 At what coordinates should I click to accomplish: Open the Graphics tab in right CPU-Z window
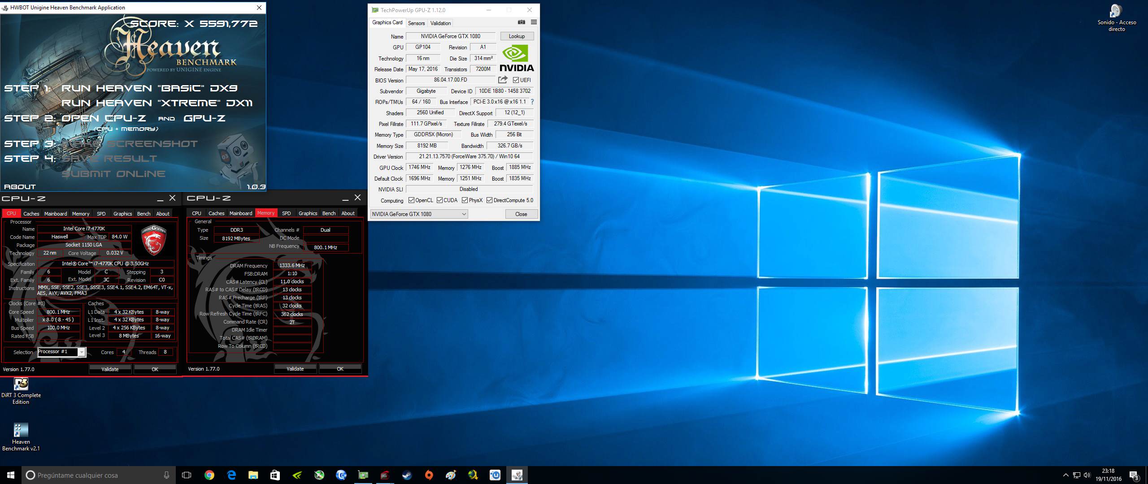click(x=308, y=213)
